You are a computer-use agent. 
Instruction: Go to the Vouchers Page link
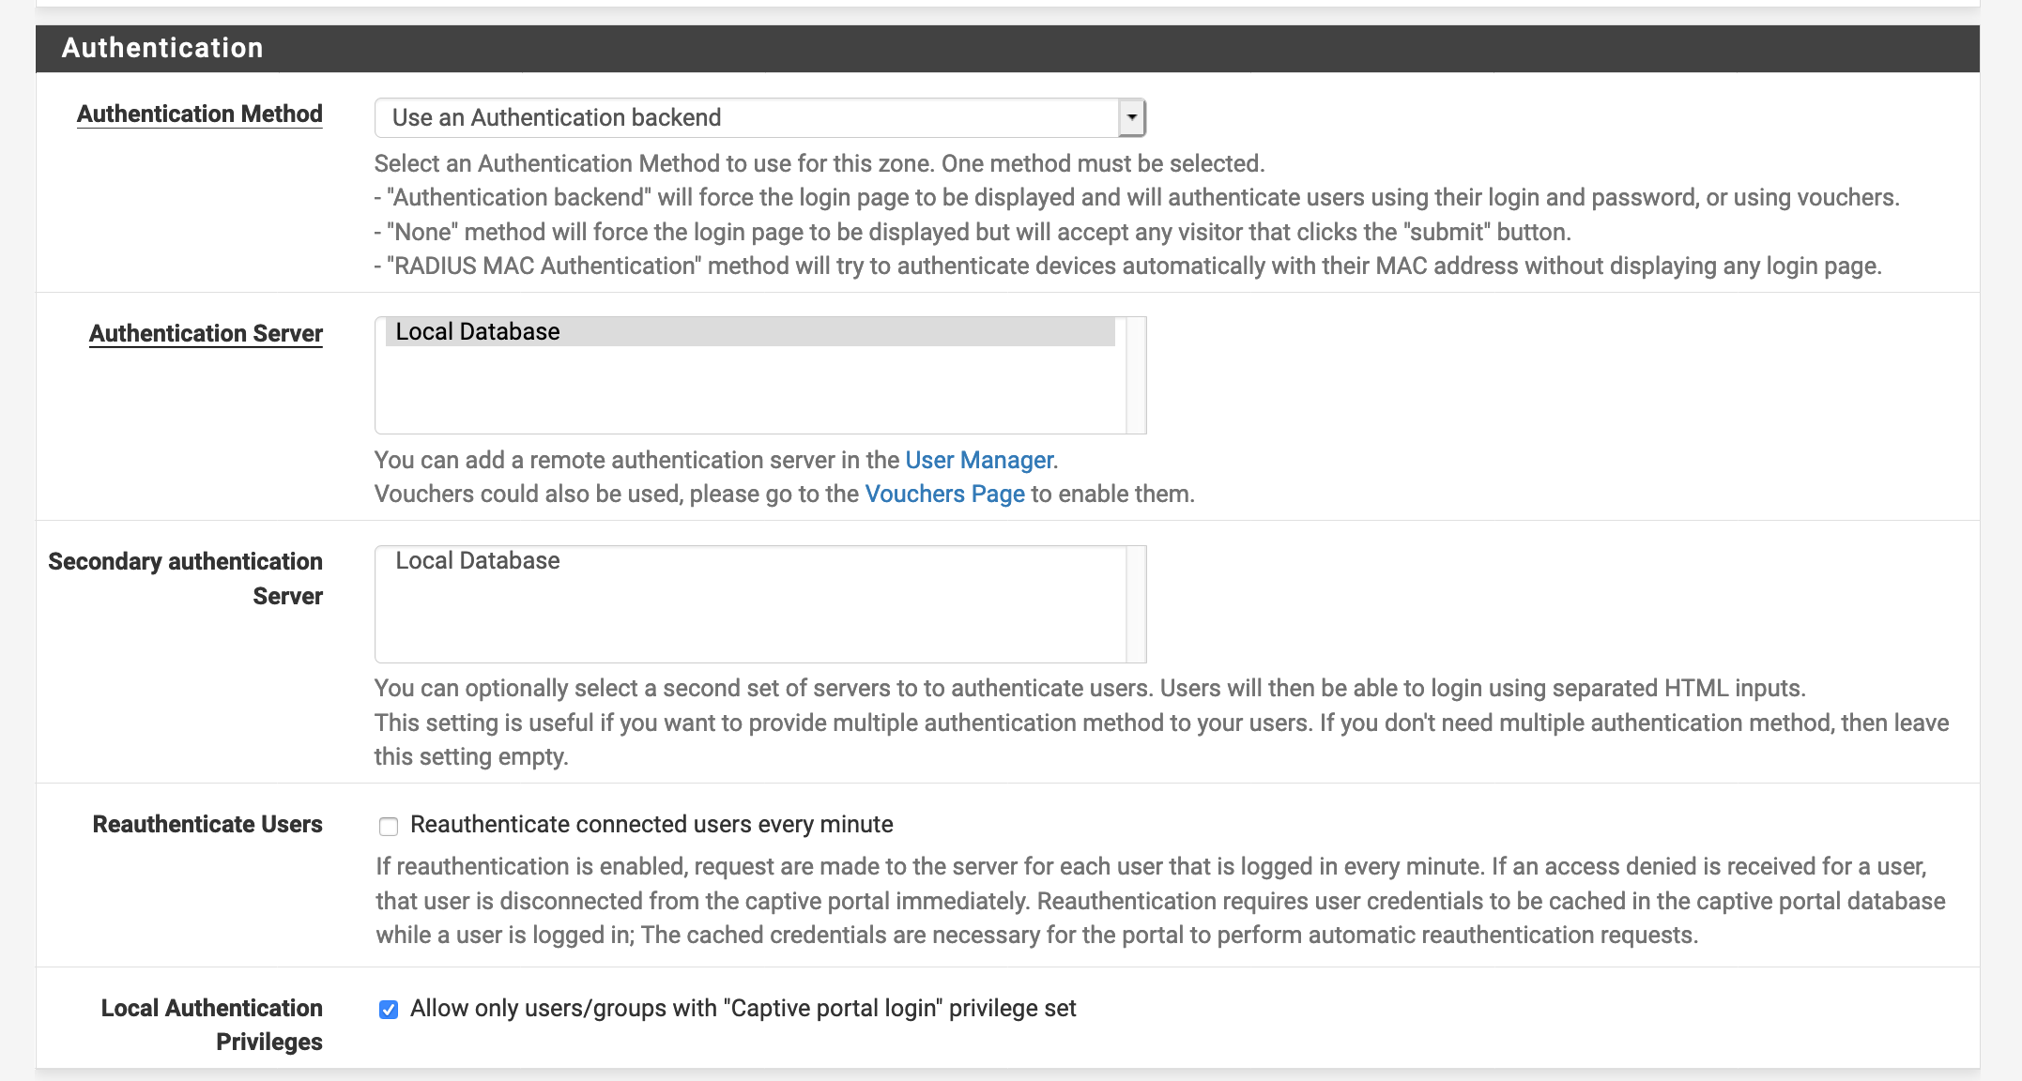click(x=944, y=494)
